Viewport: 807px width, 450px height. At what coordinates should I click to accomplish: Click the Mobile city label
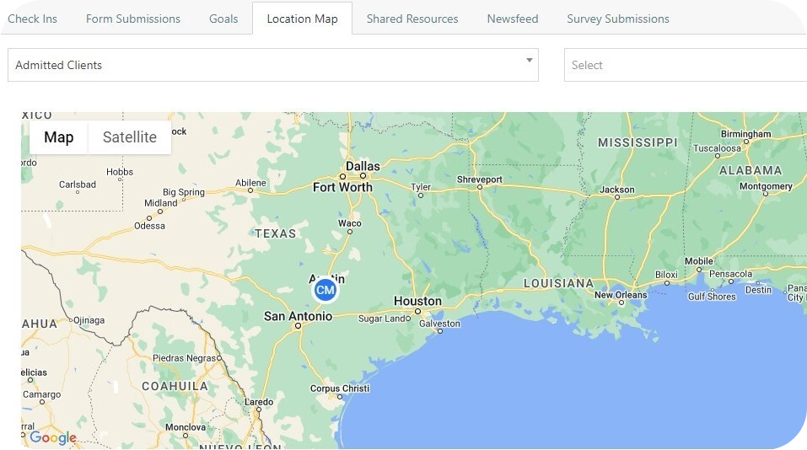[x=699, y=261]
